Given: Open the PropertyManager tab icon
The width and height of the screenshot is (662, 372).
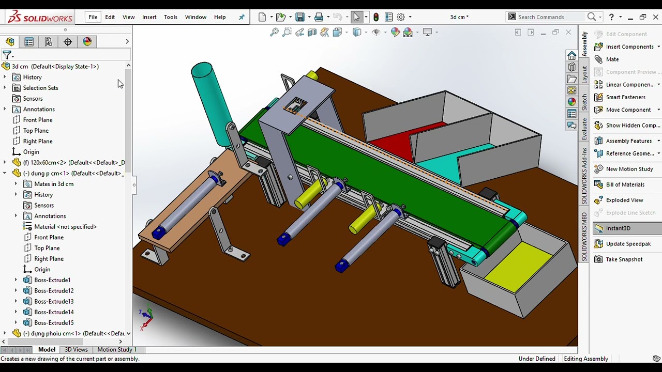Looking at the screenshot, I should coord(29,42).
